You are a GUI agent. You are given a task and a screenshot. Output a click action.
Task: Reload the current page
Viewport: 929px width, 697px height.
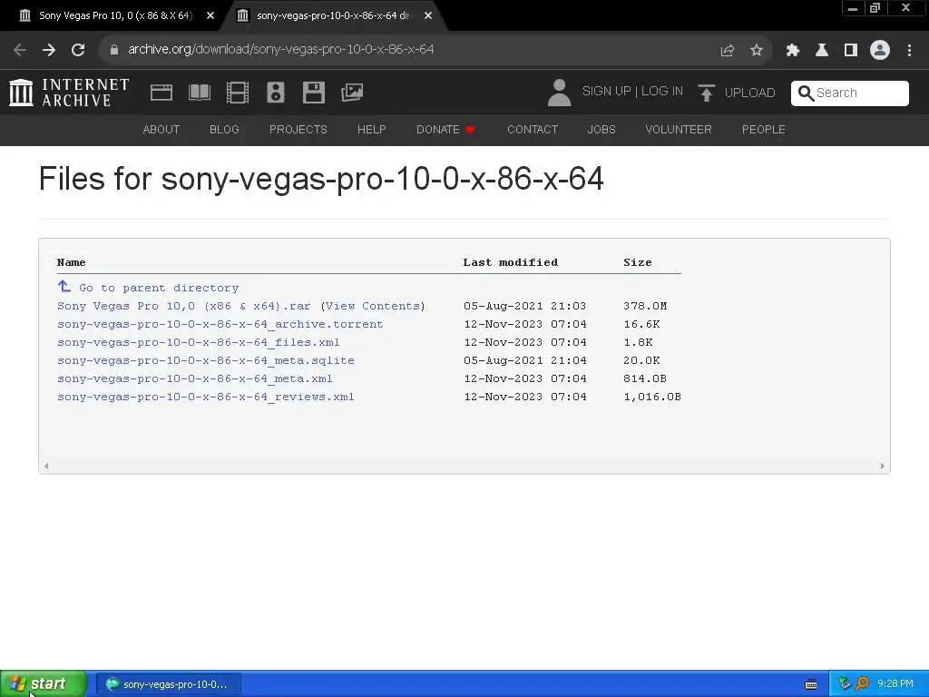click(x=78, y=50)
